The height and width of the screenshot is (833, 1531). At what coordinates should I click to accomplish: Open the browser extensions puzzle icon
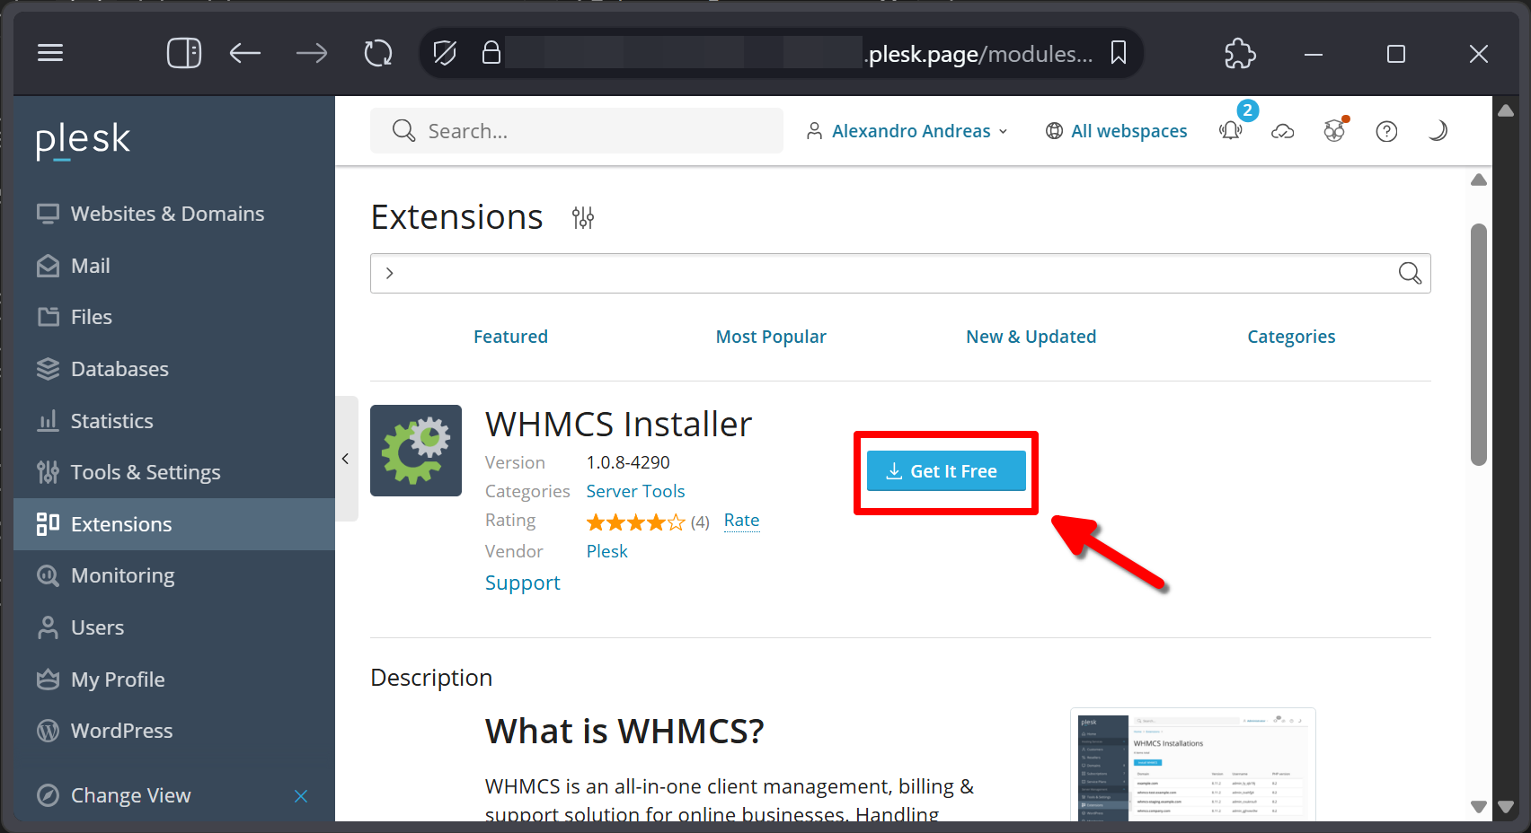click(1240, 53)
